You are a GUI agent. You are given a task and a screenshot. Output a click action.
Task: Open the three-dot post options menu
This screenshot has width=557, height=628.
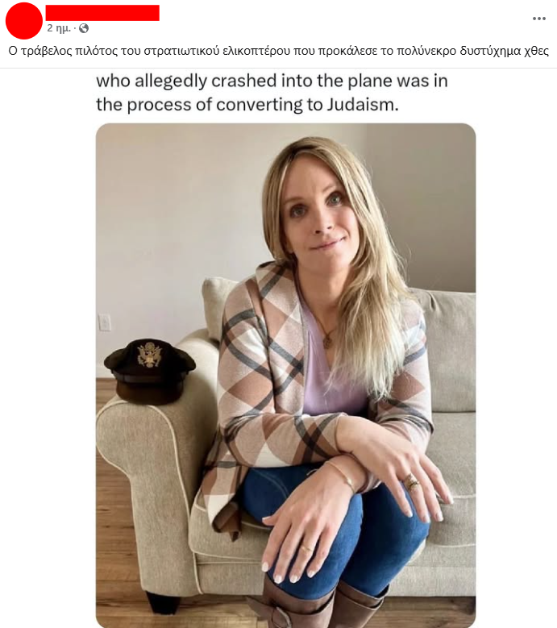tap(539, 19)
